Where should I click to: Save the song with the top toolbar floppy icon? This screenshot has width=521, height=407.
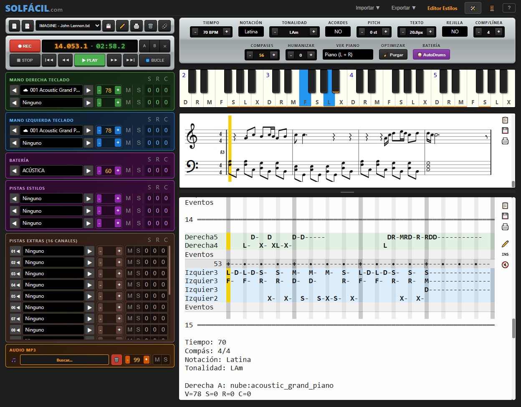108,26
